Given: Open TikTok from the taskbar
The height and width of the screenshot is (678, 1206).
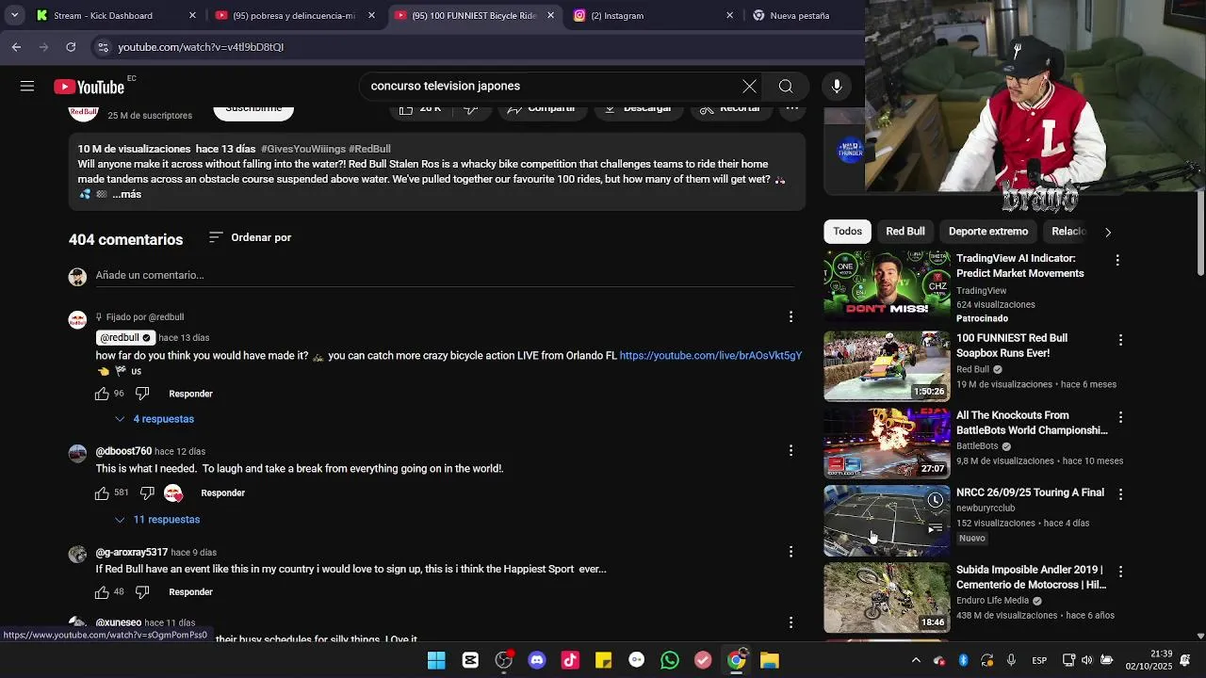Looking at the screenshot, I should (x=570, y=660).
